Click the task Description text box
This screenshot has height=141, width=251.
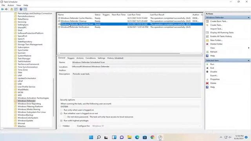[136, 85]
